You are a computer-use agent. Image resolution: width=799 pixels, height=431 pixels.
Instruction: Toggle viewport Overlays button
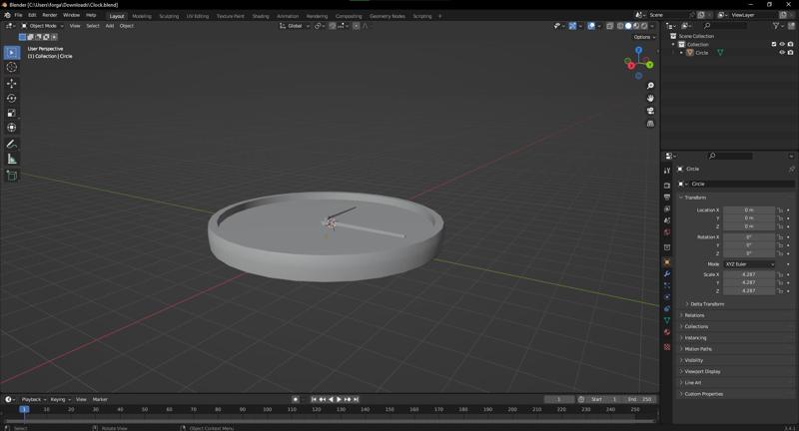pyautogui.click(x=591, y=26)
